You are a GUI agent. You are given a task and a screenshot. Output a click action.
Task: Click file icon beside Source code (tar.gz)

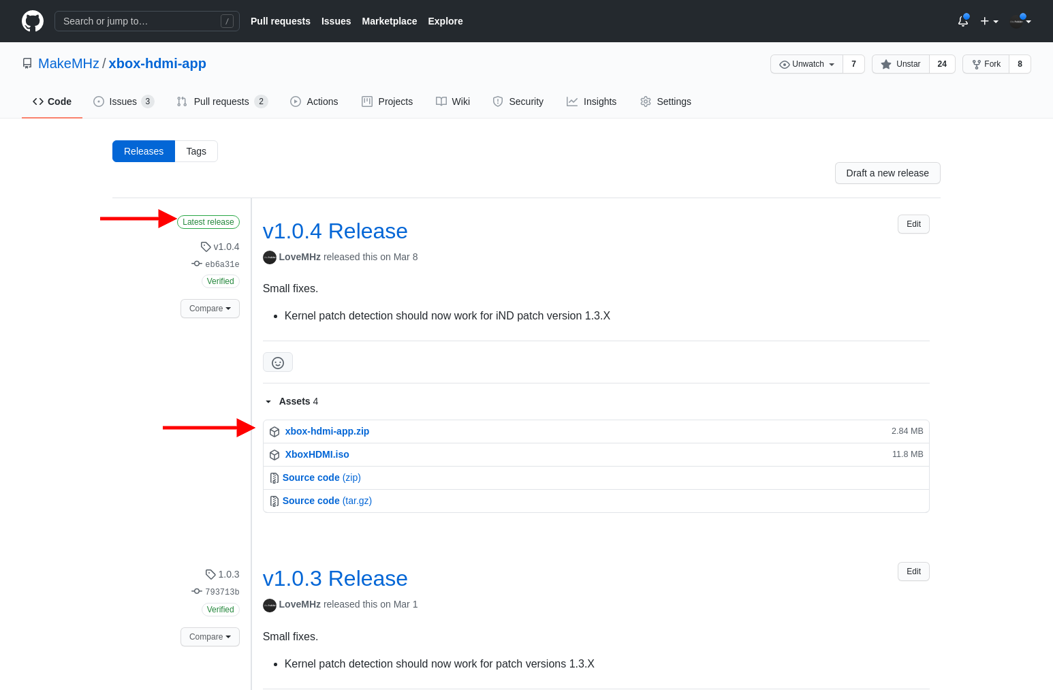(x=274, y=501)
